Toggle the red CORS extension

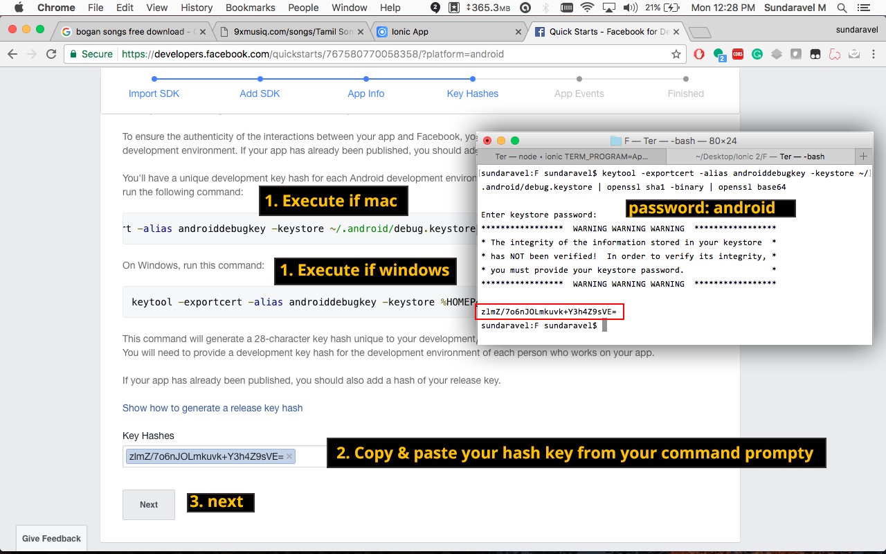[738, 54]
